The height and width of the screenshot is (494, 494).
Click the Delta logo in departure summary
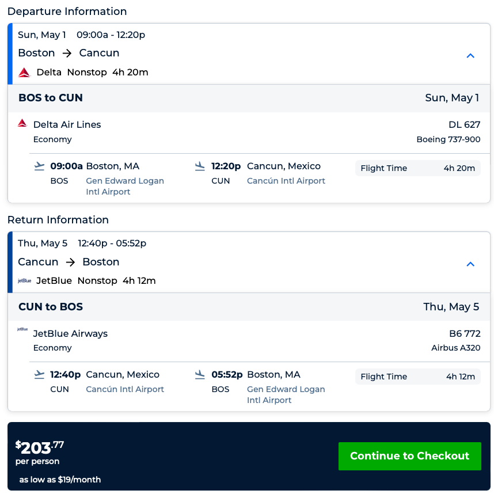tap(24, 73)
